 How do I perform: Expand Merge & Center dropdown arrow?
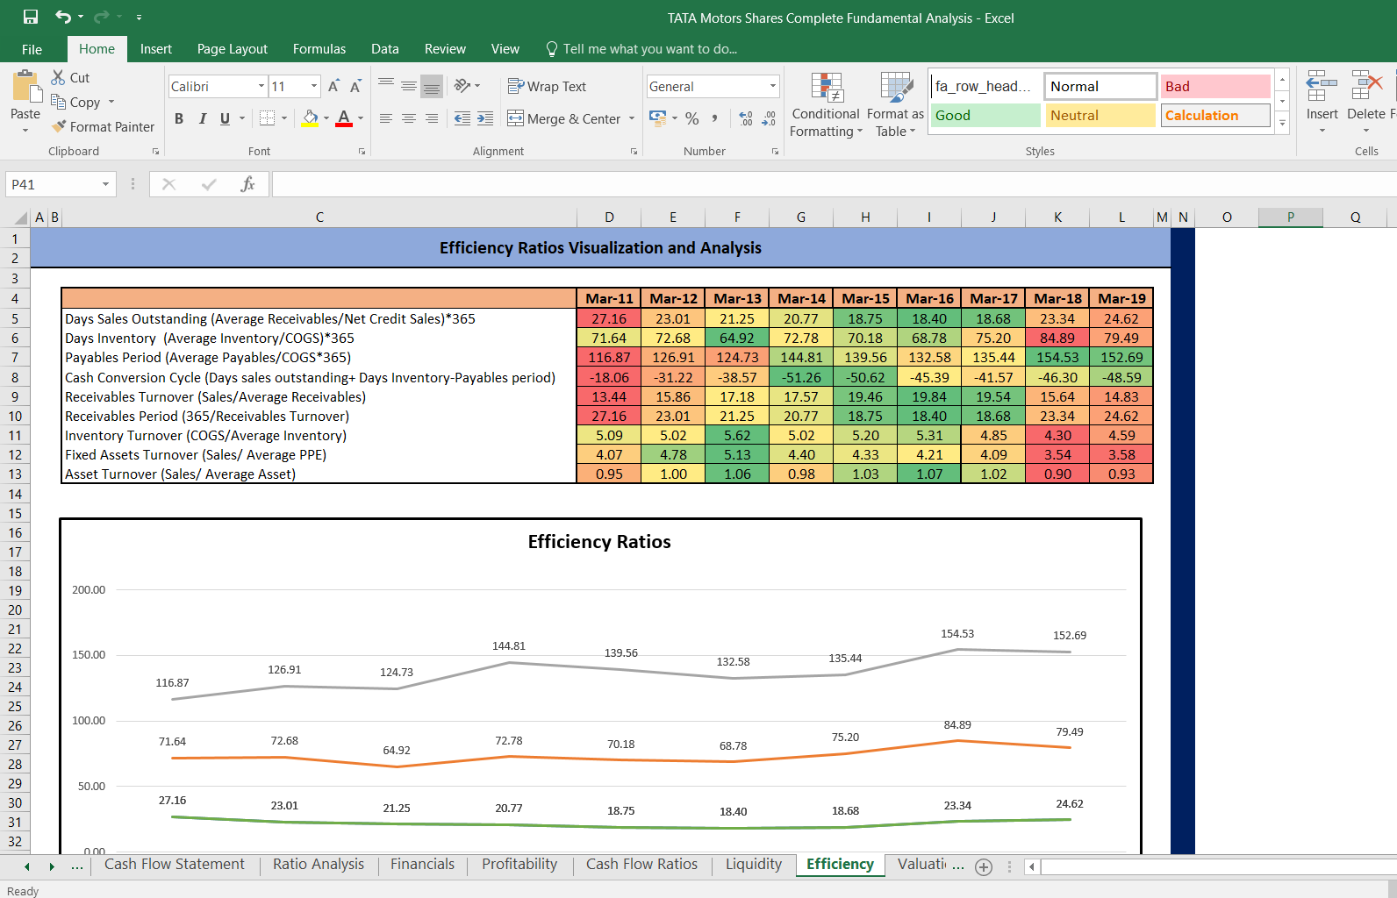(632, 118)
